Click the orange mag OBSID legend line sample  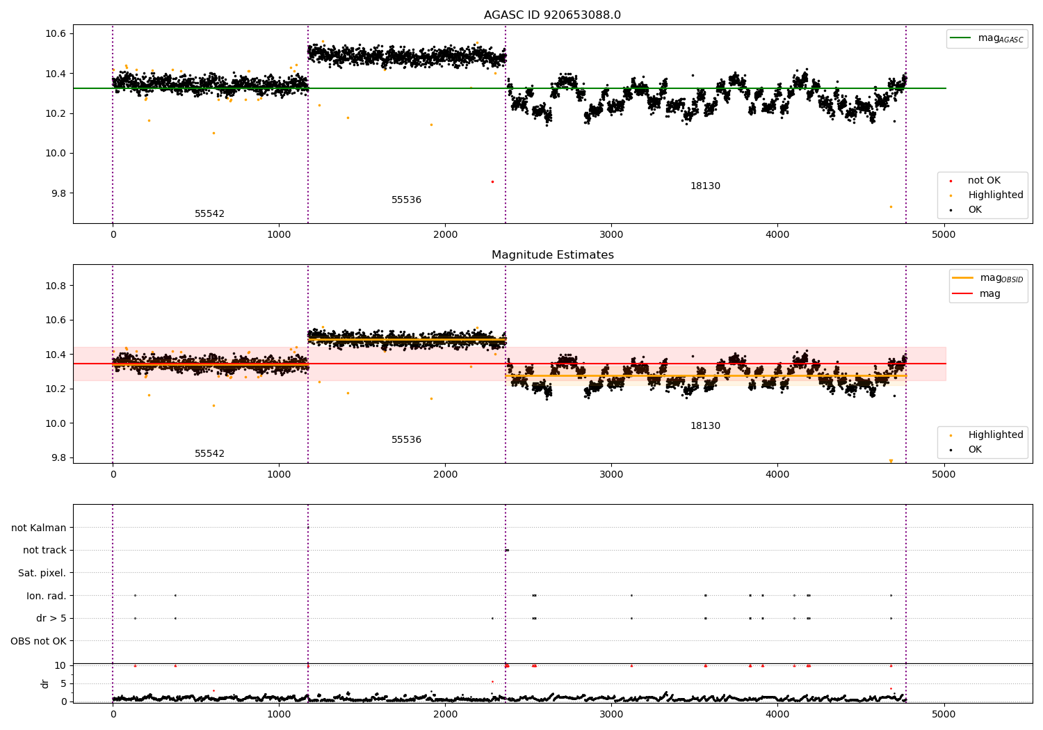click(963, 278)
